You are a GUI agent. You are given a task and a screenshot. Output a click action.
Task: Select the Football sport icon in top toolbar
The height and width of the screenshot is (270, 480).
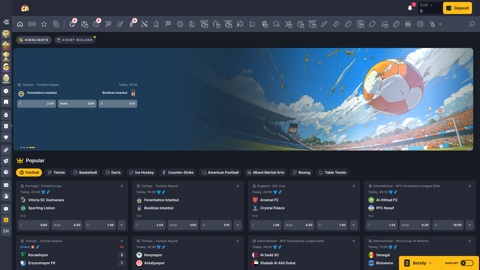(x=72, y=24)
